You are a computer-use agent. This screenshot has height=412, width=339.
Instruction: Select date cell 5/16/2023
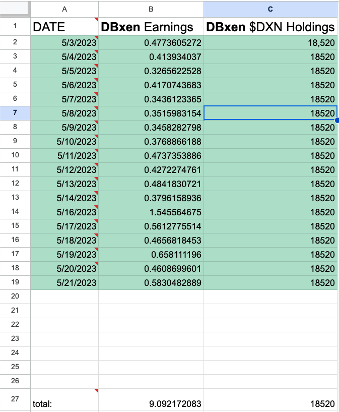[x=64, y=212]
